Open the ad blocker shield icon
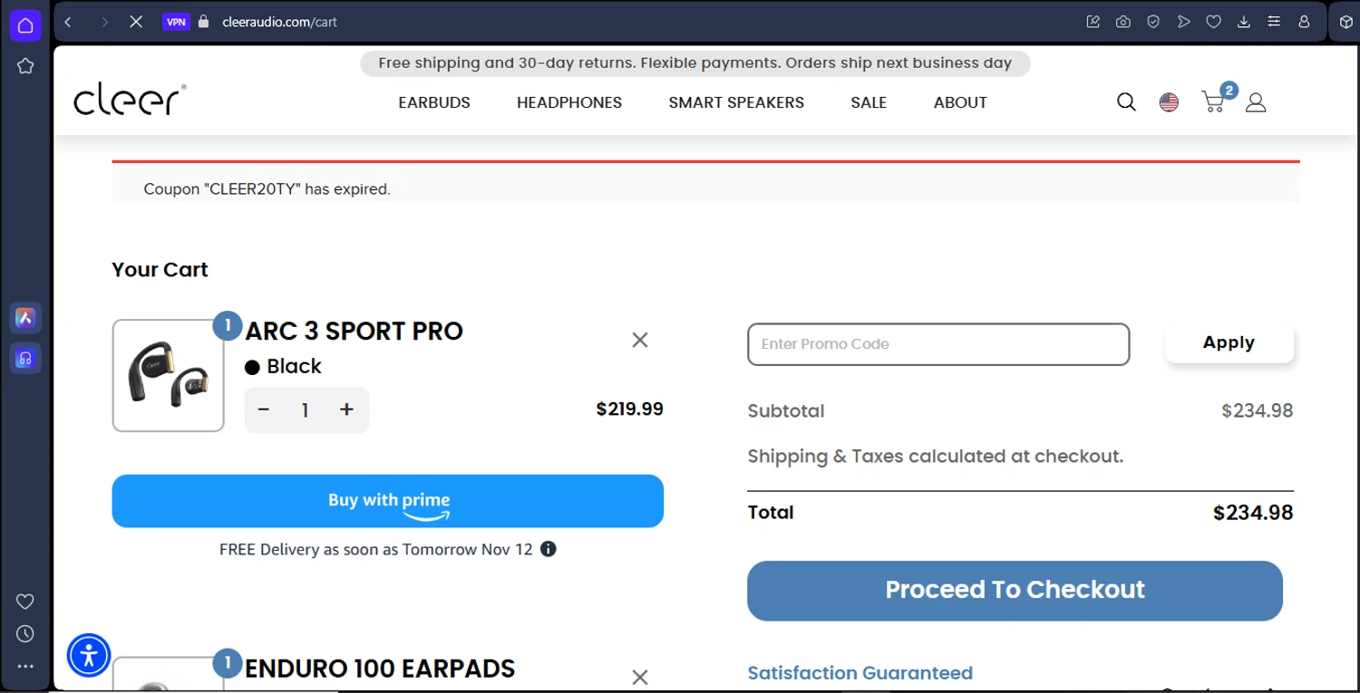 1153,22
